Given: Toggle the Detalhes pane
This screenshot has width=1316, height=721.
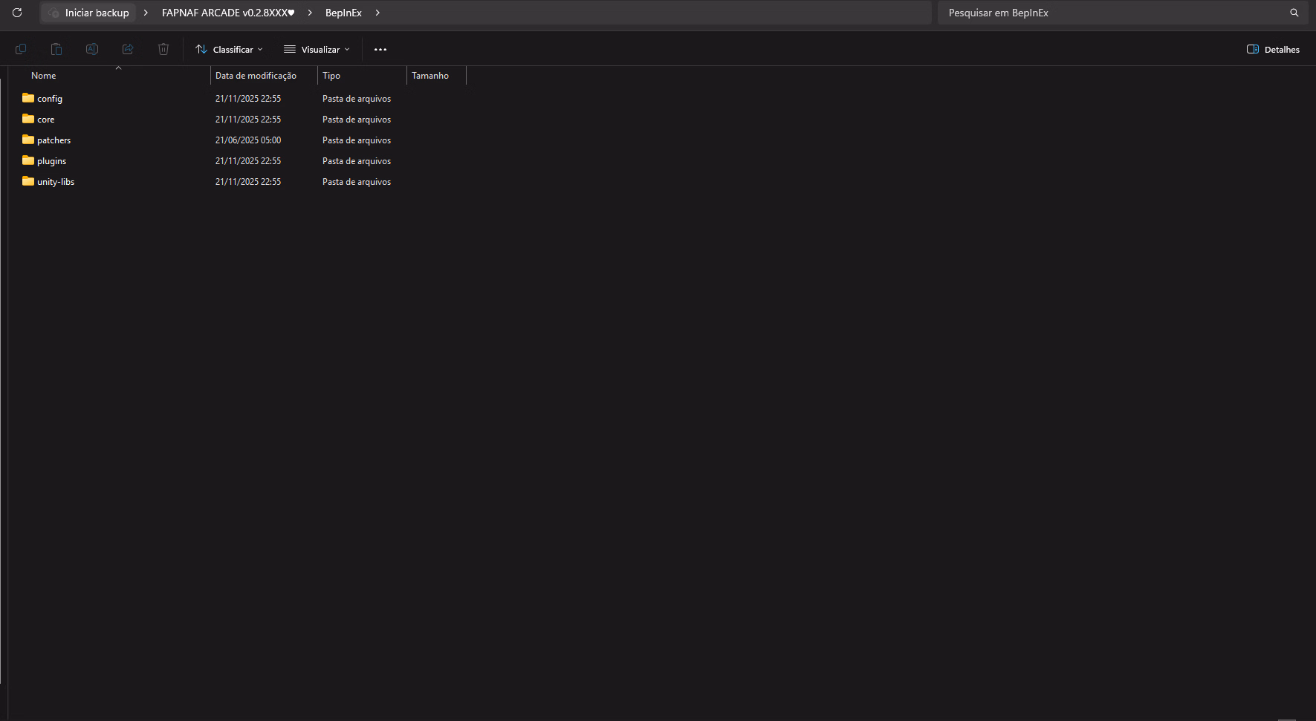Looking at the screenshot, I should click(1273, 50).
